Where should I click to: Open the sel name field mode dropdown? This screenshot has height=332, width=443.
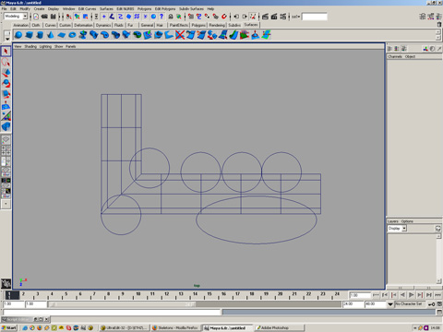click(295, 17)
